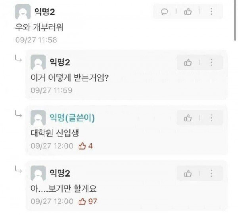Click the username '익명(글쓴이)'
The width and height of the screenshot is (238, 215).
[x=72, y=117]
